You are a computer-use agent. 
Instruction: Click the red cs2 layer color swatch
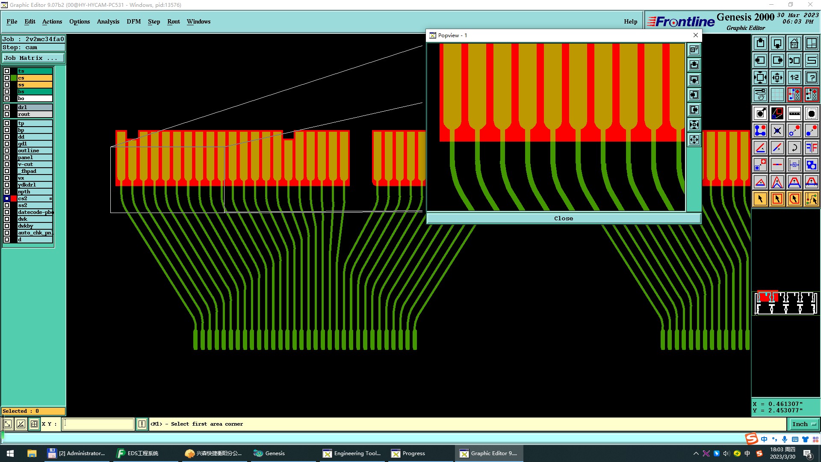tap(14, 198)
